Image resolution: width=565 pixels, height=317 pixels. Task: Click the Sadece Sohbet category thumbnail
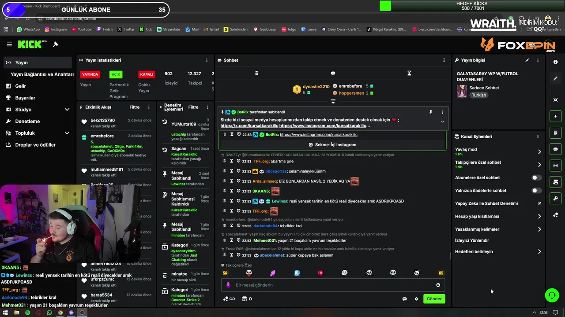[462, 91]
